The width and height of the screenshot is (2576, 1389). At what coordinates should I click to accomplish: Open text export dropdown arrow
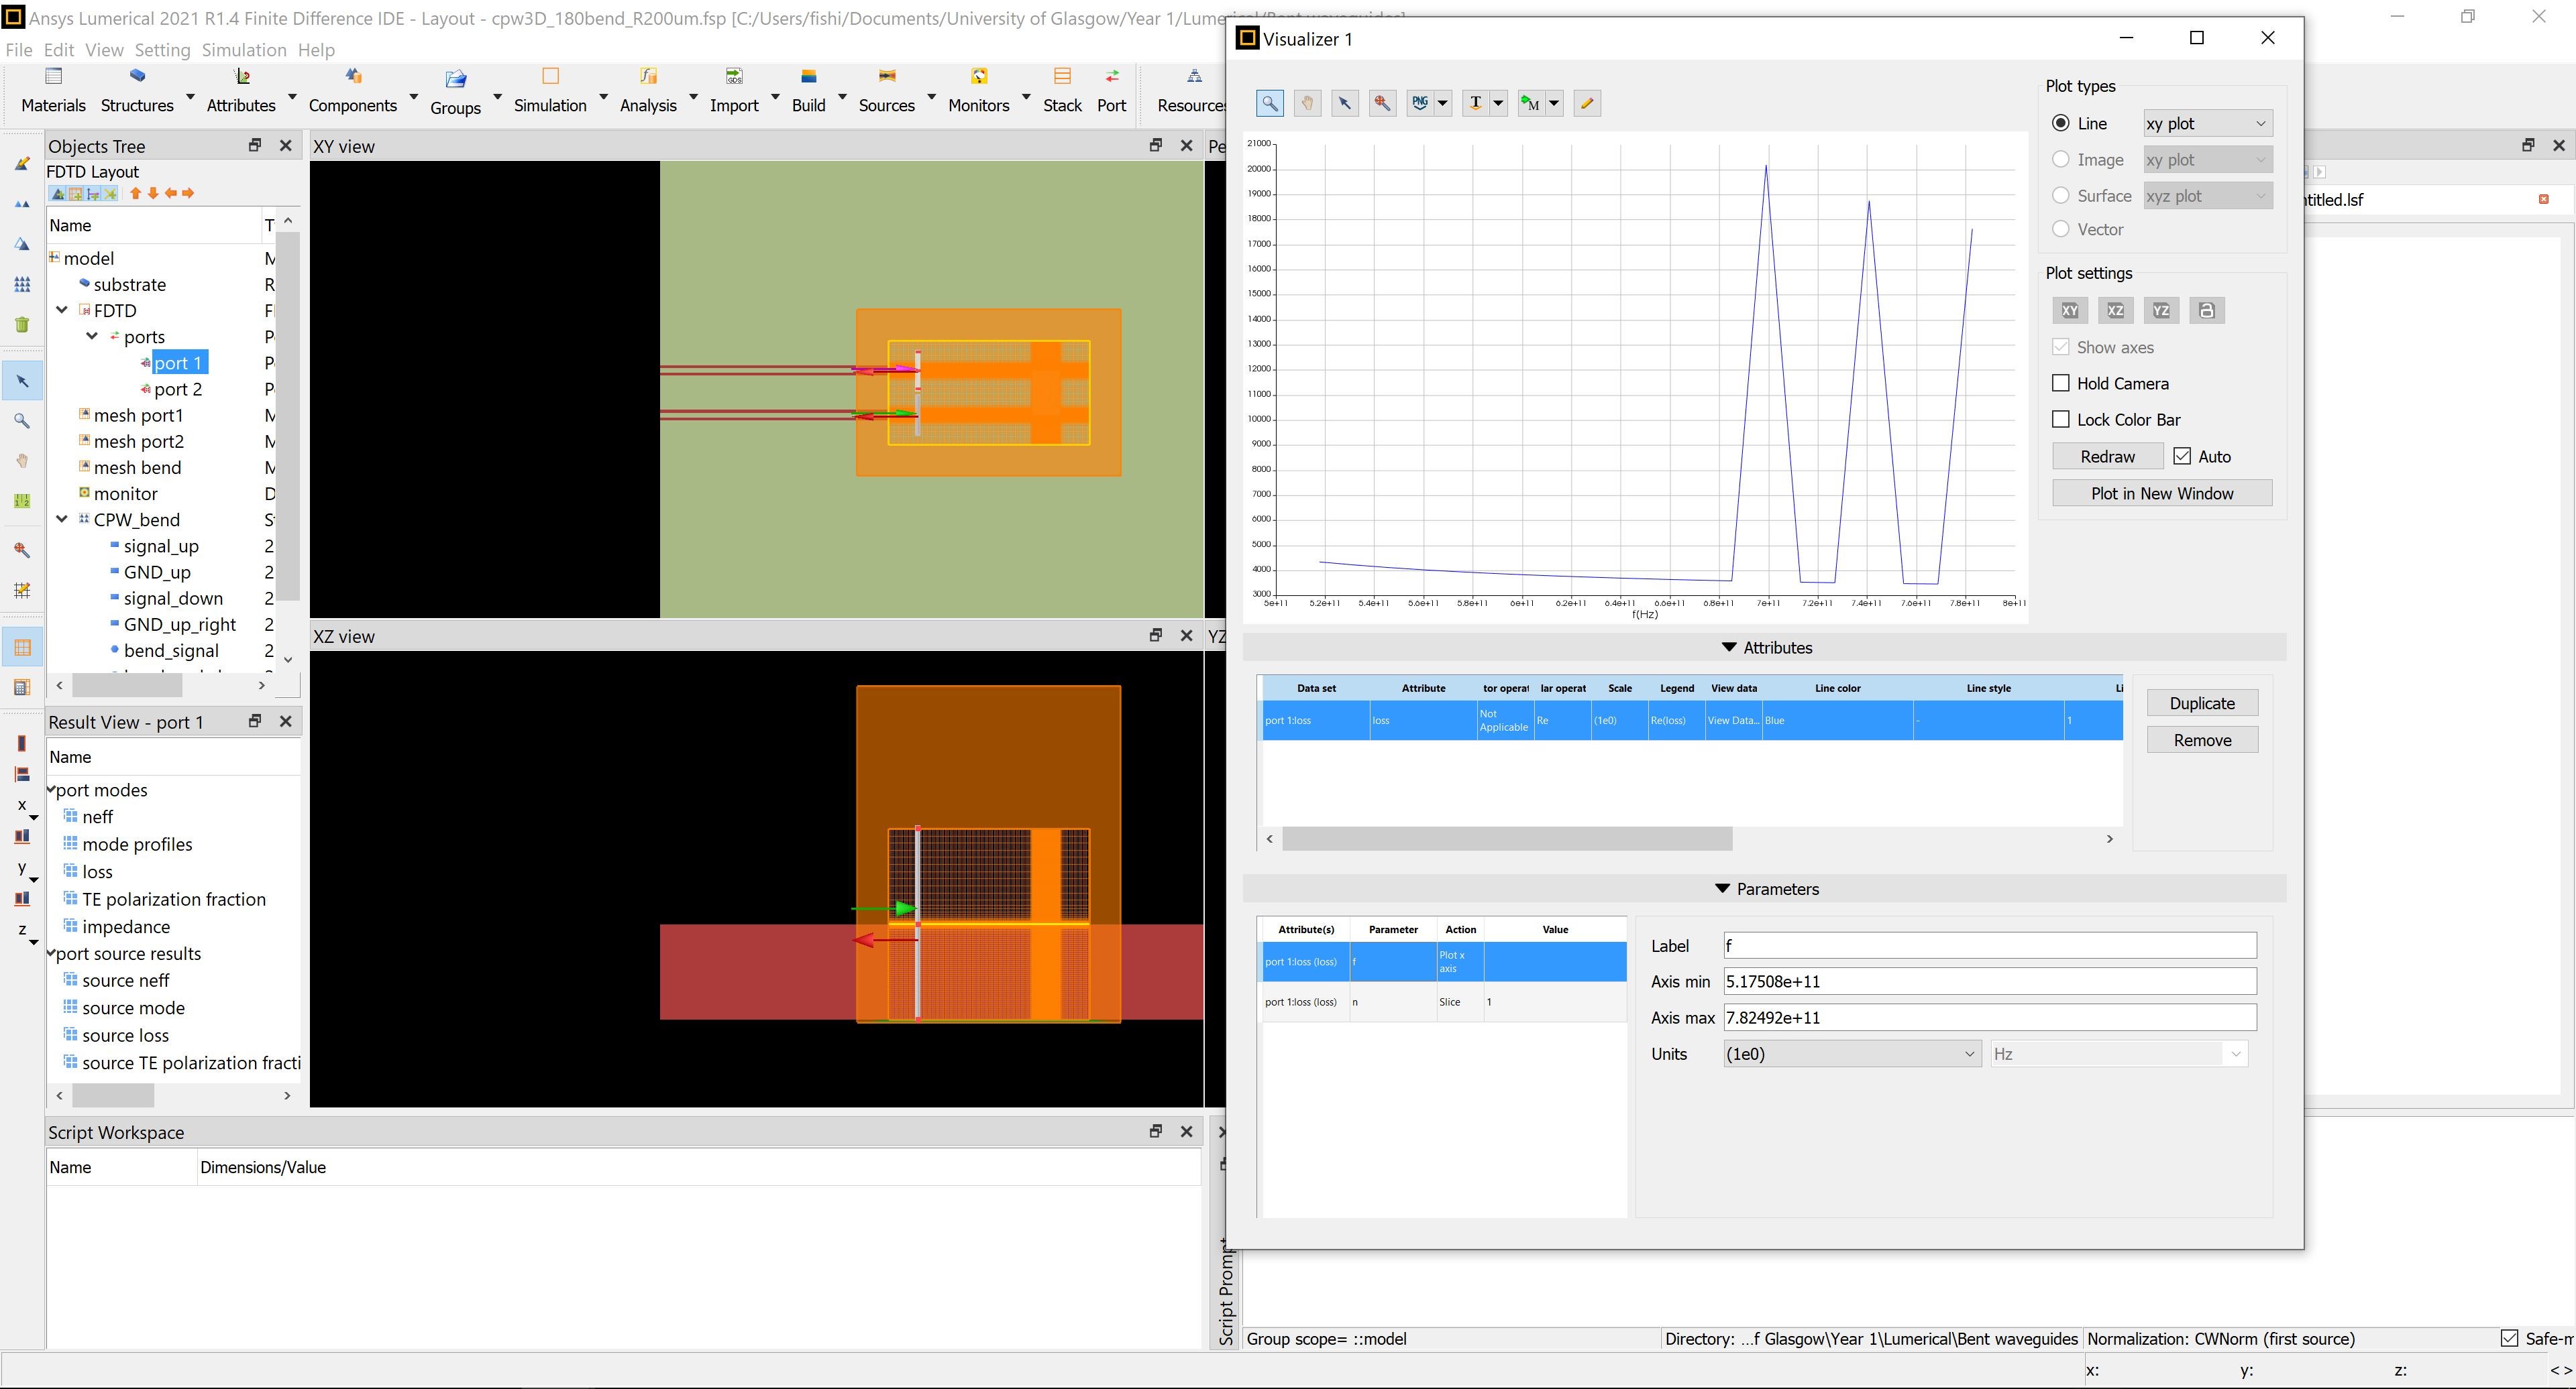pos(1498,103)
